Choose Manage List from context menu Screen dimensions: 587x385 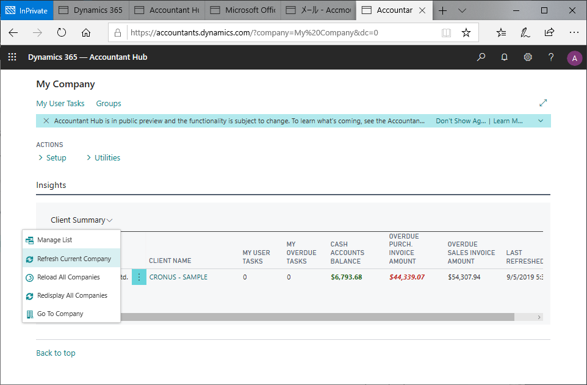pyautogui.click(x=71, y=240)
